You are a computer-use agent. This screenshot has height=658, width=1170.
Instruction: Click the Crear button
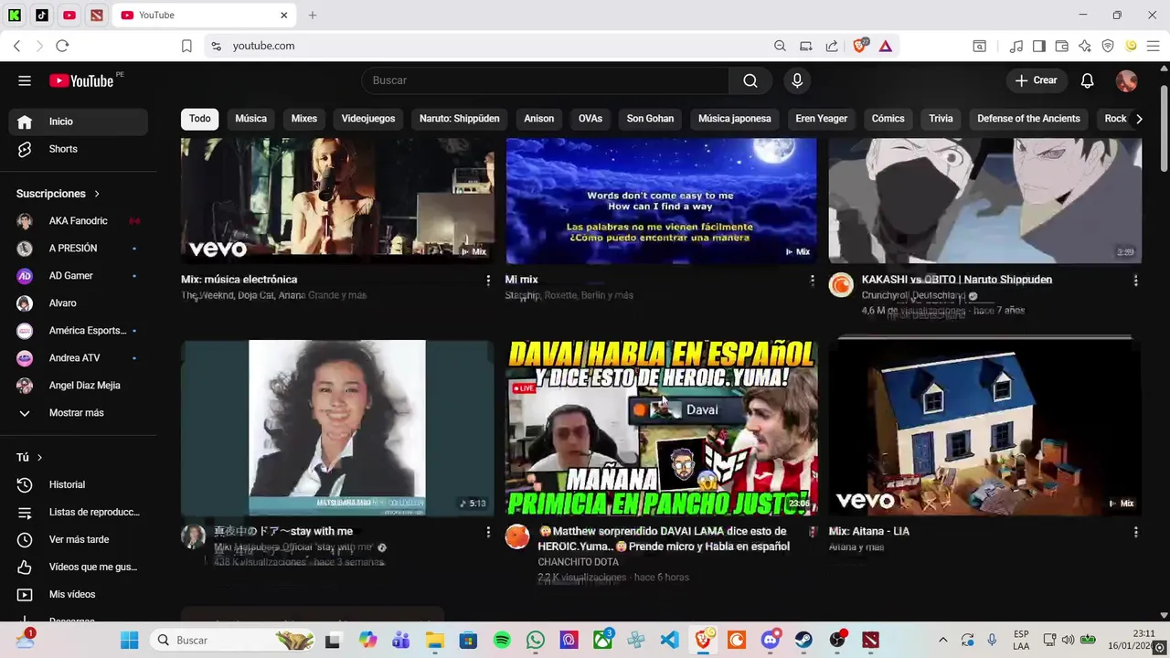coord(1036,80)
